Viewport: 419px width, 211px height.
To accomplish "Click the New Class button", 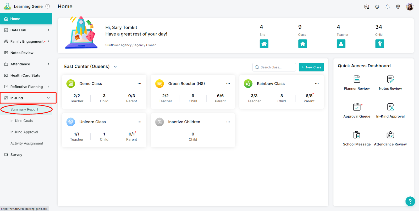I will pyautogui.click(x=311, y=67).
